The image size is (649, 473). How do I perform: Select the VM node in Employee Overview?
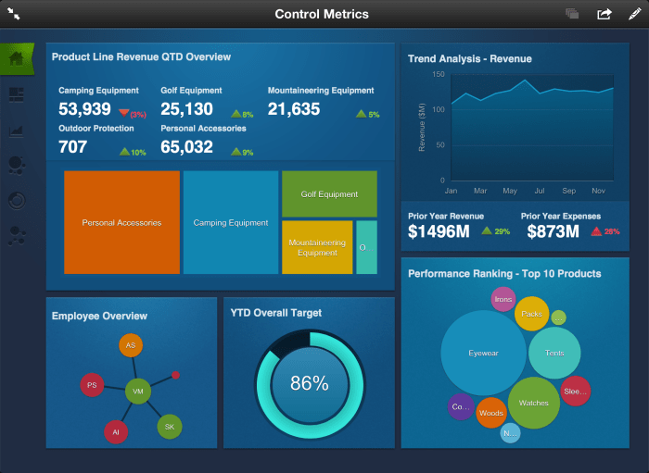click(x=137, y=392)
